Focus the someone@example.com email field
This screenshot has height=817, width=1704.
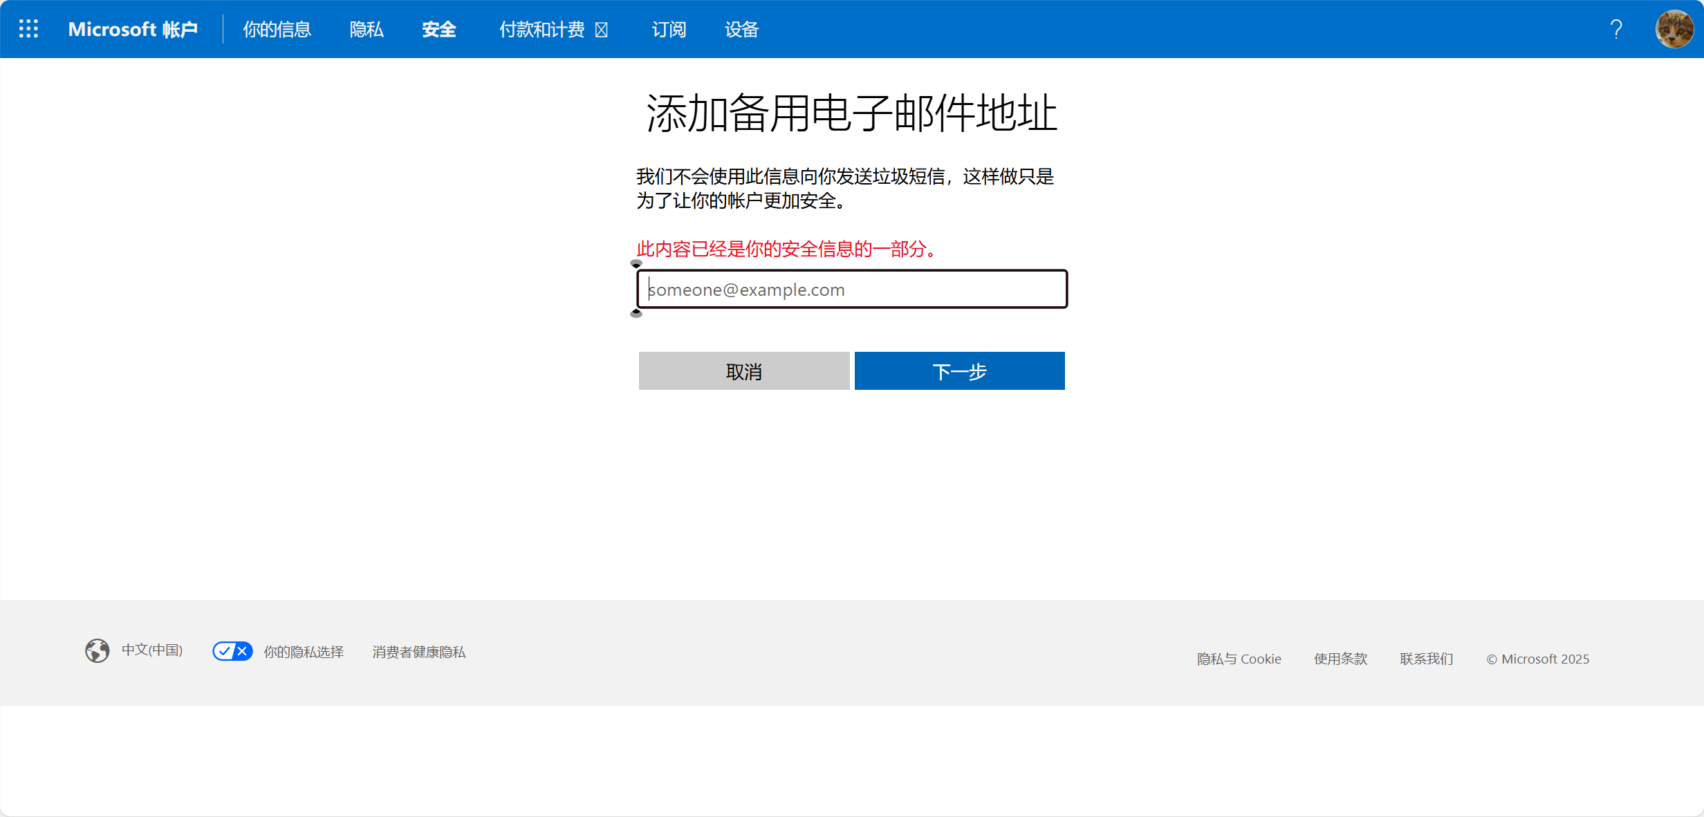852,289
